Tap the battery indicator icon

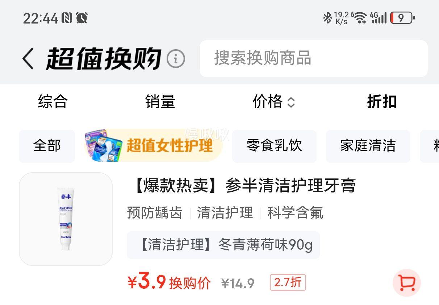(x=402, y=18)
